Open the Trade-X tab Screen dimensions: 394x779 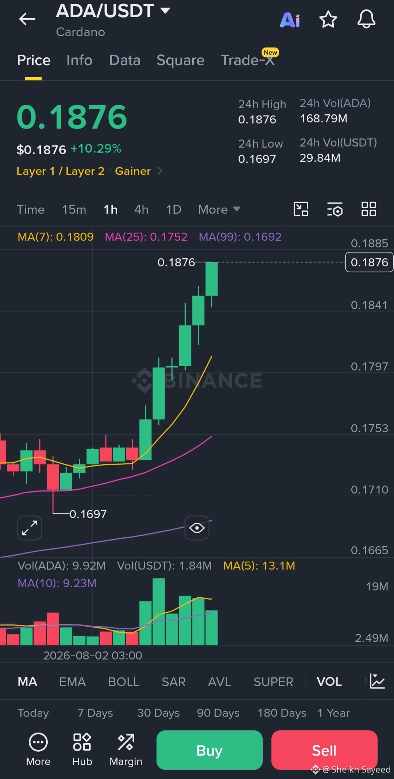tap(248, 60)
